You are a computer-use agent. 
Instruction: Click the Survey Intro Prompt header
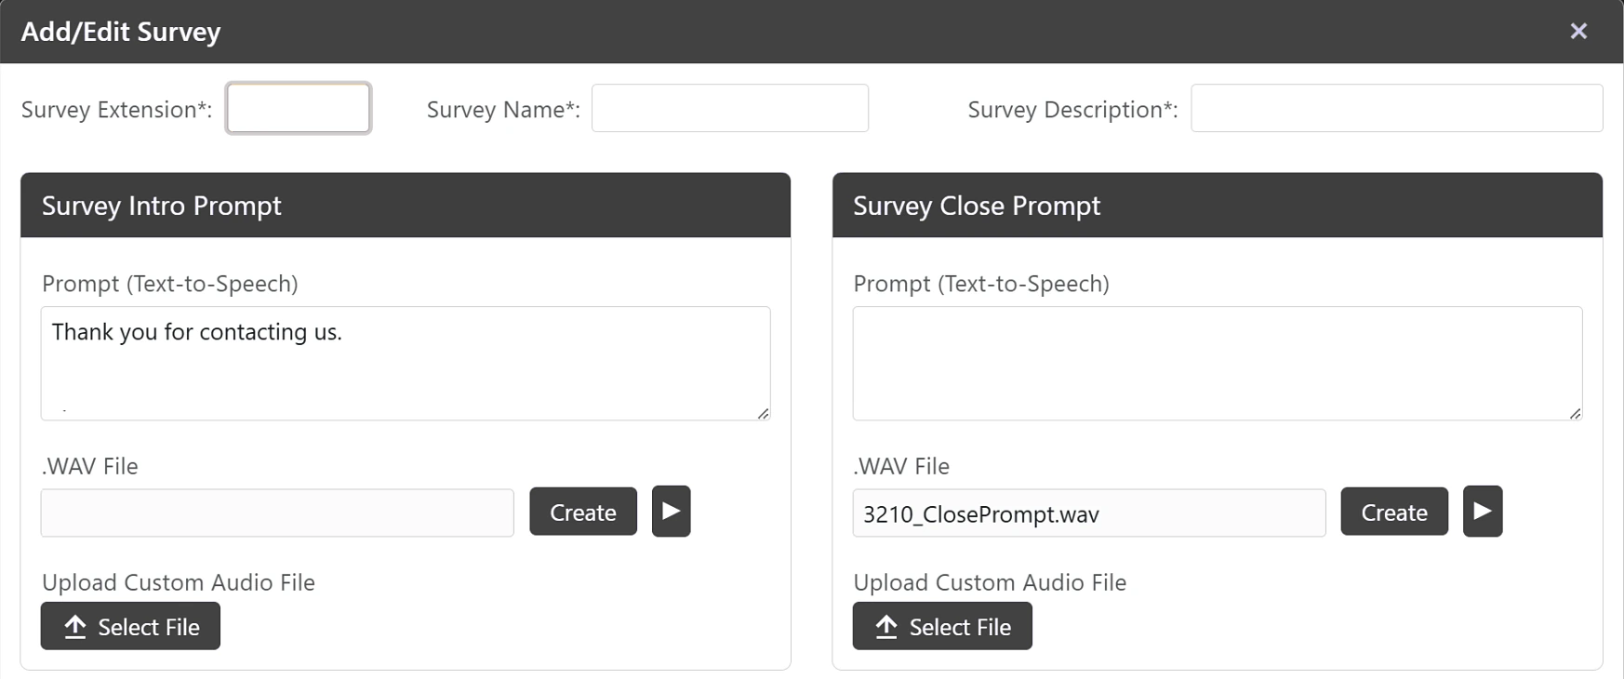click(x=406, y=205)
